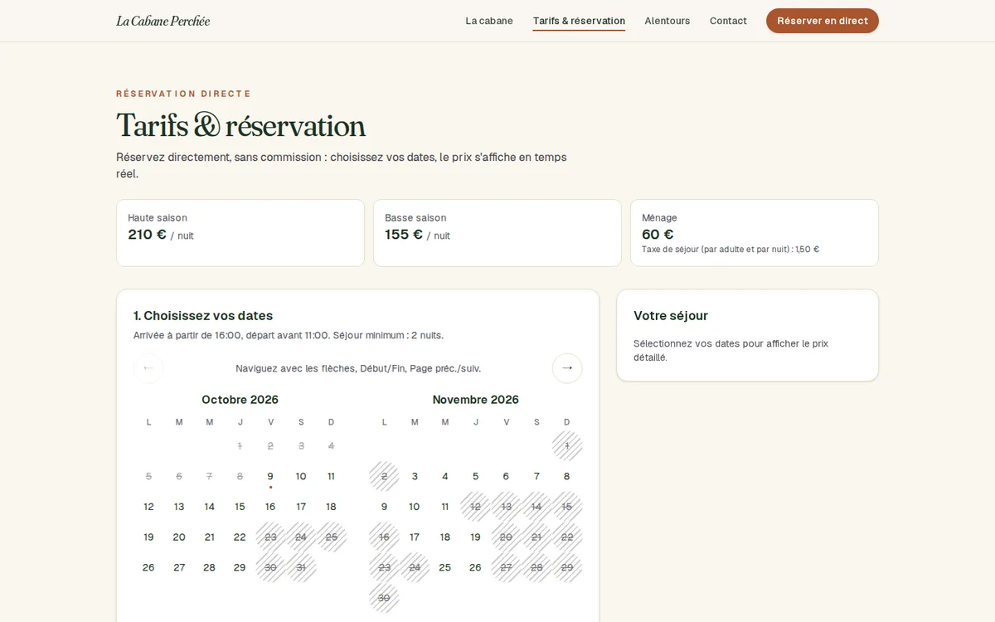This screenshot has height=622, width=995.
Task: Click unavailable November 12 cell
Action: tap(475, 507)
